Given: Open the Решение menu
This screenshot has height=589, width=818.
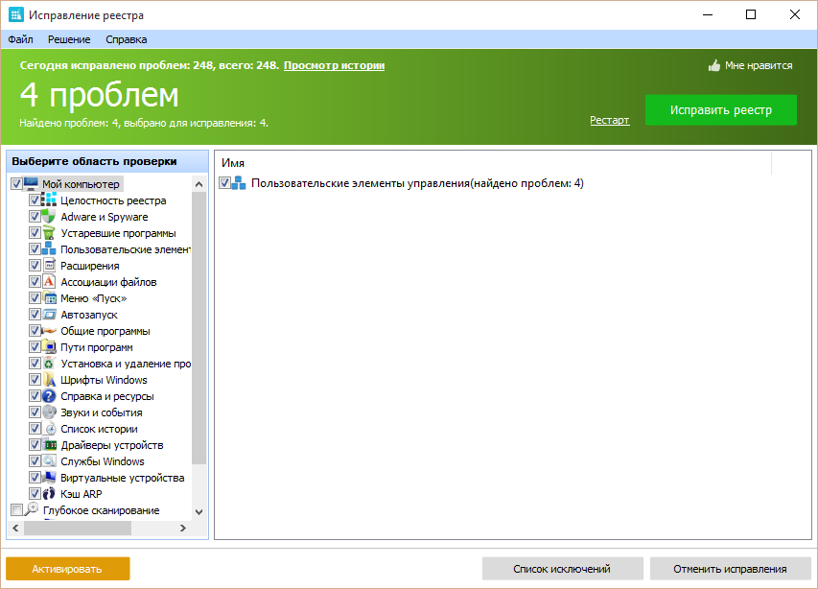Looking at the screenshot, I should pos(69,39).
